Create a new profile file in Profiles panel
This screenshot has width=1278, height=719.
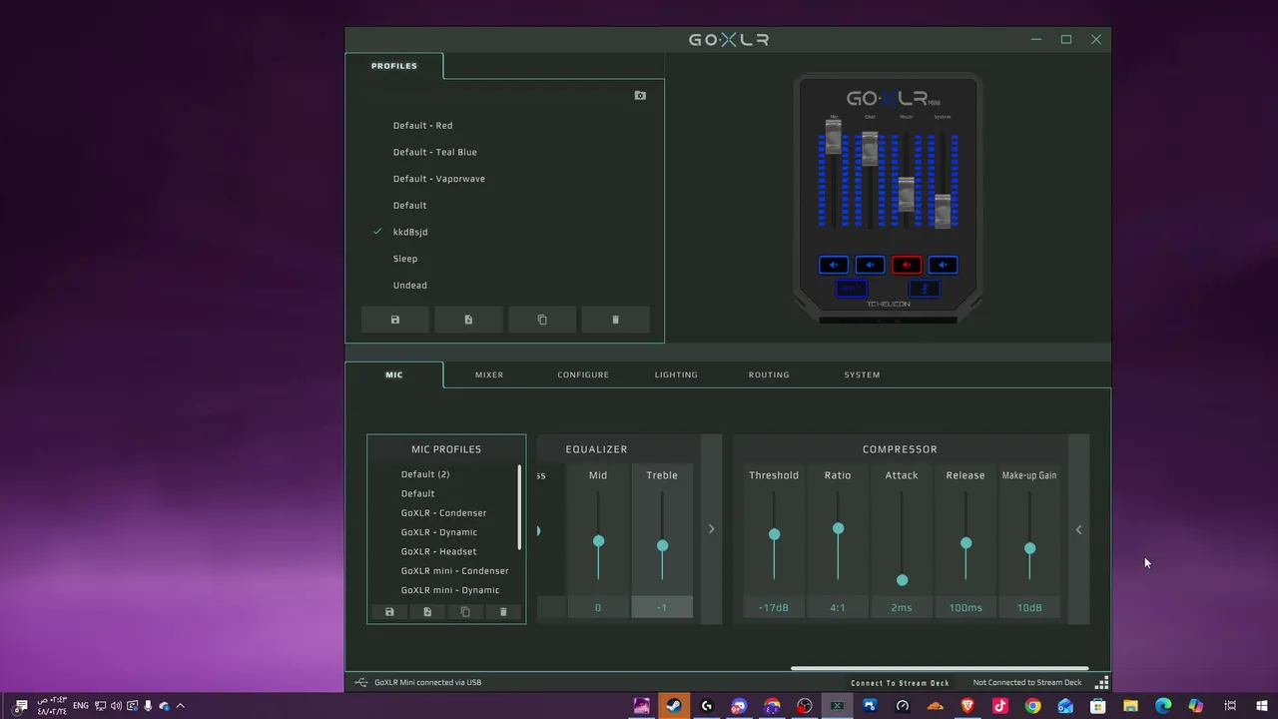[468, 320]
